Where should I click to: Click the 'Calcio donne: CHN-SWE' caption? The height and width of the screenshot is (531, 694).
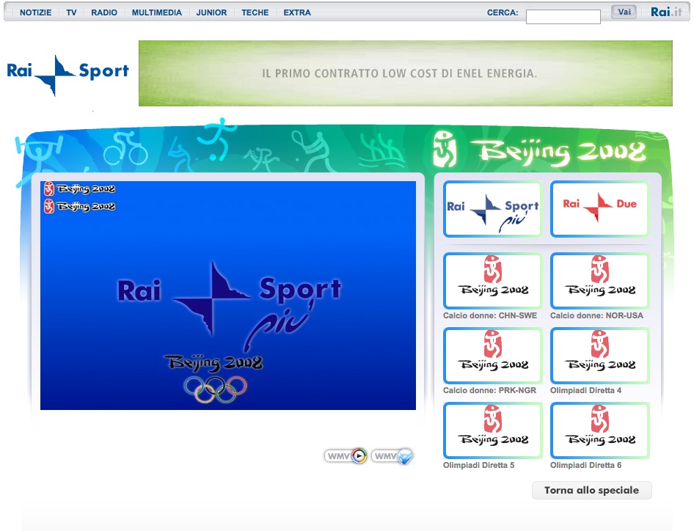(x=490, y=315)
